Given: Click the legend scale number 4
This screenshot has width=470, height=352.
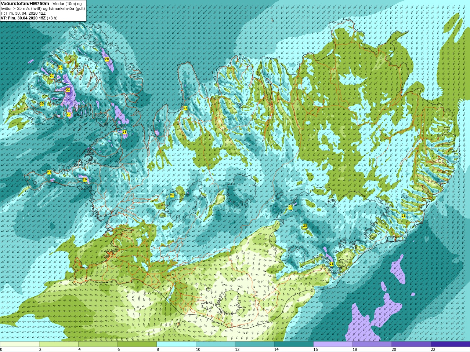Looking at the screenshot, I should (x=80, y=349).
